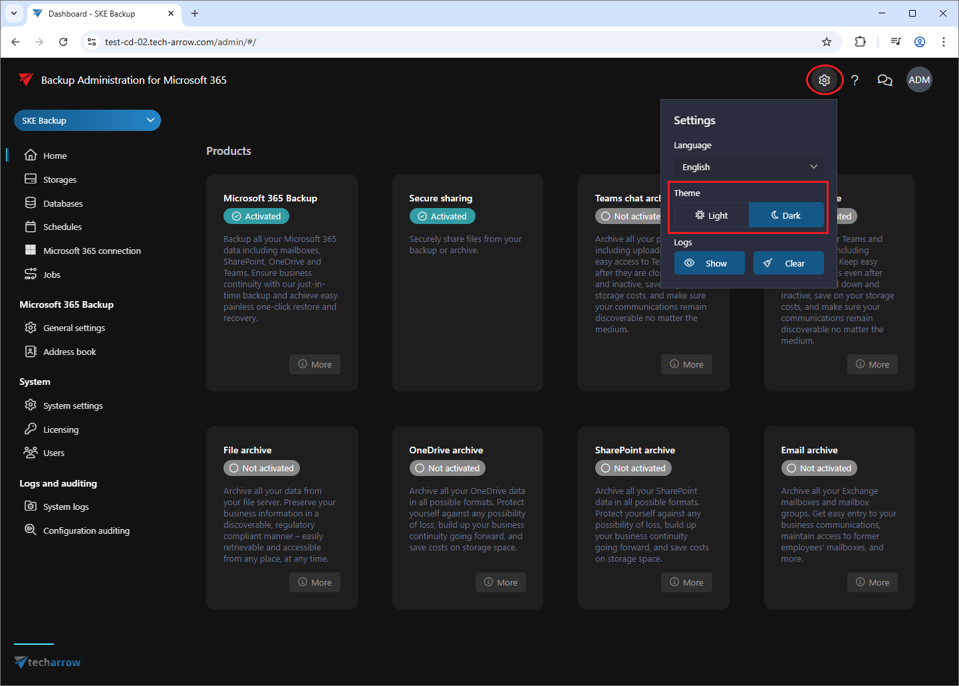This screenshot has width=959, height=686.
Task: Show logs using the eye button
Action: (x=706, y=263)
